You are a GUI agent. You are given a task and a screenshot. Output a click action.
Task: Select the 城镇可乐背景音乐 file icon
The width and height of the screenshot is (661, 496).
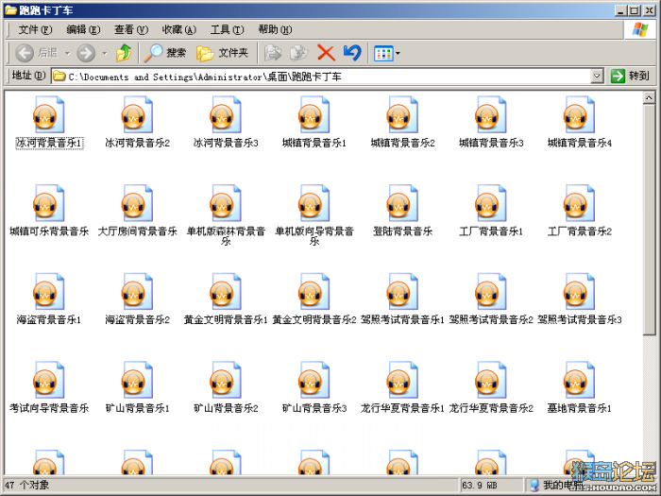pos(49,203)
